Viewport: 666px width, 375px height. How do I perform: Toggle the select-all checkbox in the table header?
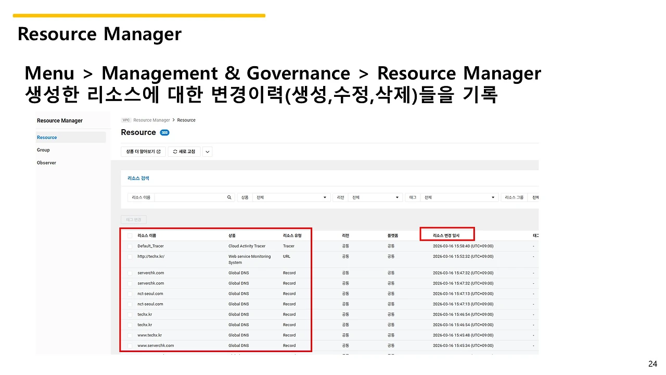tap(130, 236)
